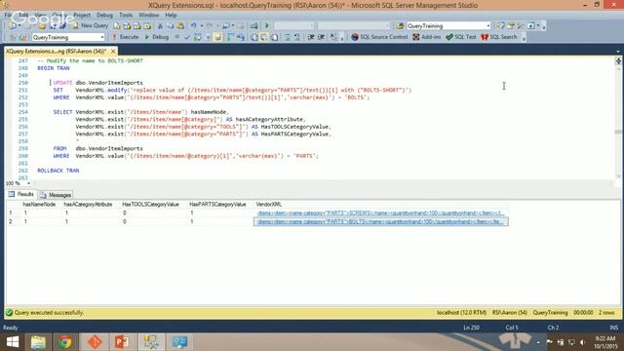Switch output to Results to File
This screenshot has width=624, height=351.
275,37
